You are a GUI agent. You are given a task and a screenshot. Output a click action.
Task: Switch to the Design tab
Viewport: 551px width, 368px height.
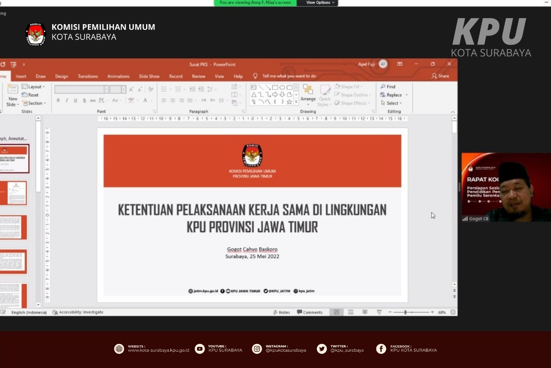point(62,76)
